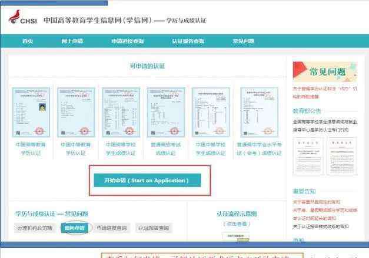Click the 中国中等学校学生成绩认证 text link
The image size is (369, 258).
[x=211, y=149]
